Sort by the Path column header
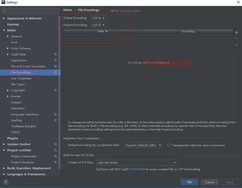Viewport: 242px width, 188px height. [x=103, y=31]
